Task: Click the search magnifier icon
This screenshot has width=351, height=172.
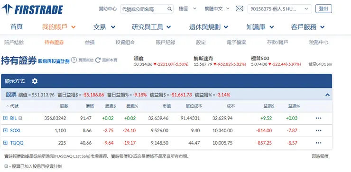Action: point(169,9)
